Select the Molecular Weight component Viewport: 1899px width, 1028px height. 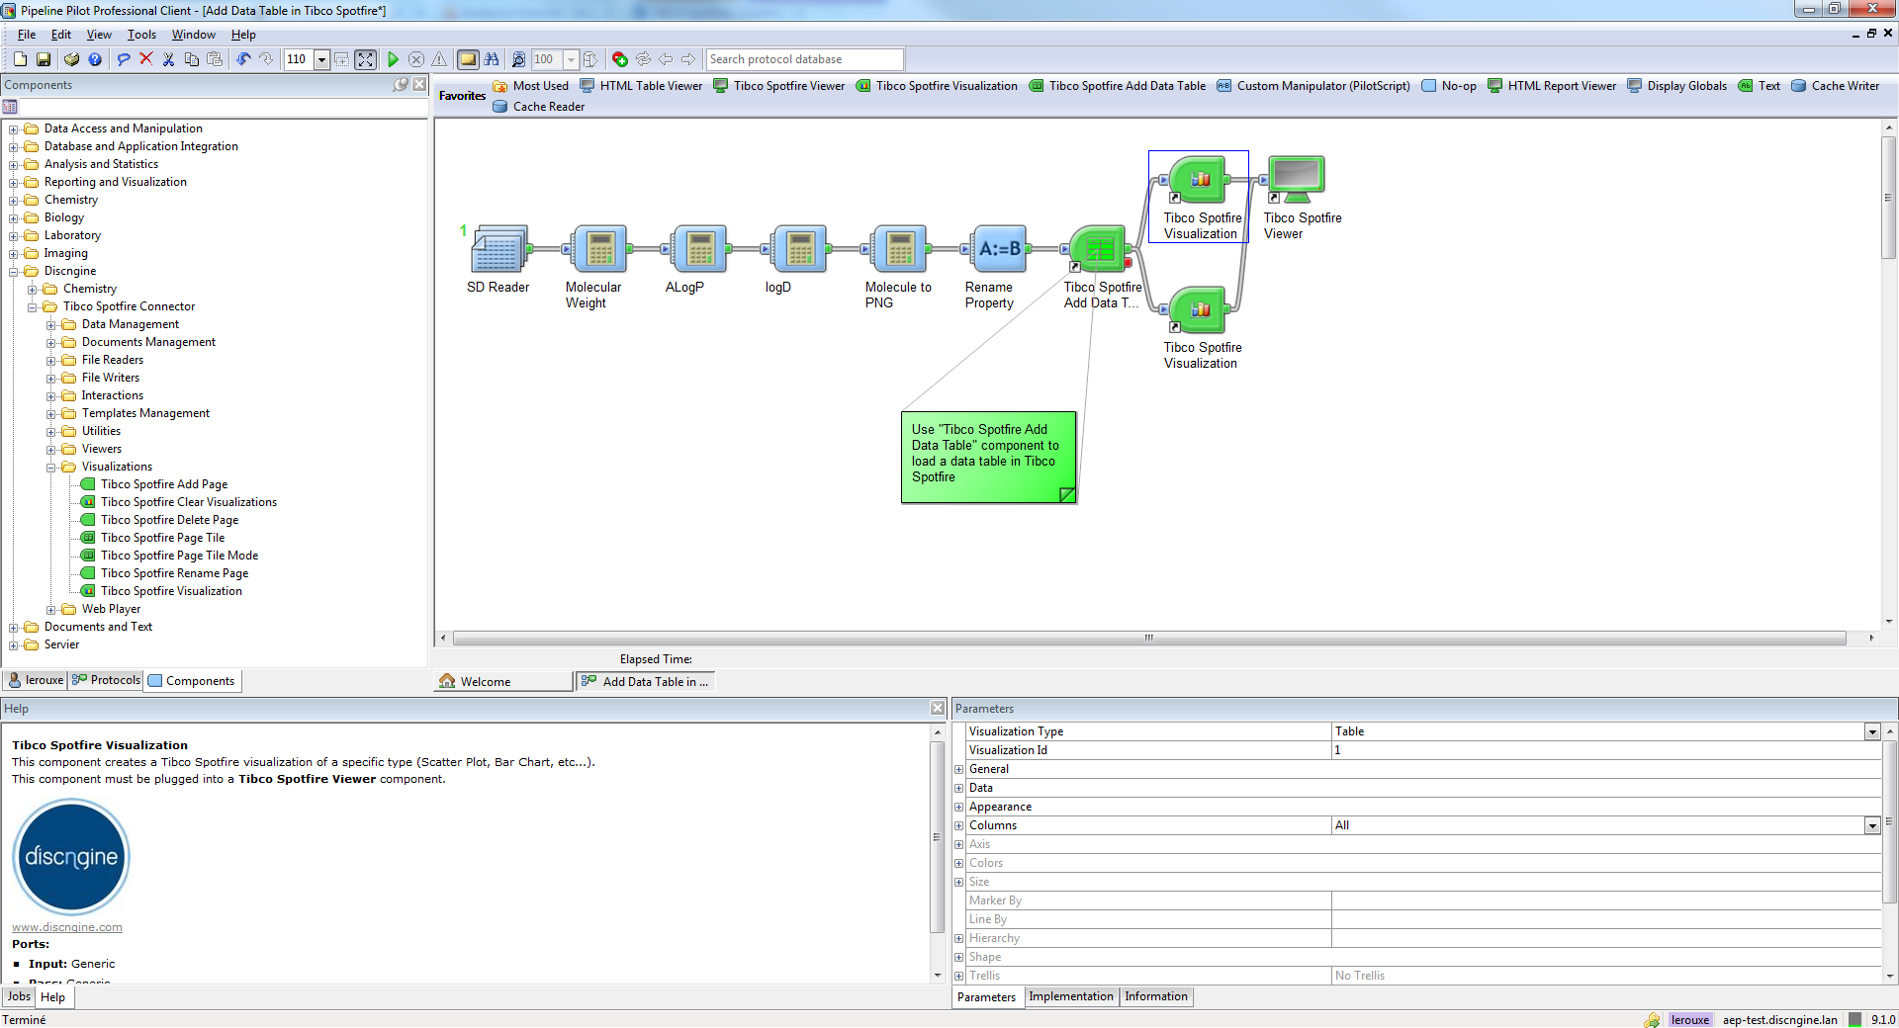point(599,249)
